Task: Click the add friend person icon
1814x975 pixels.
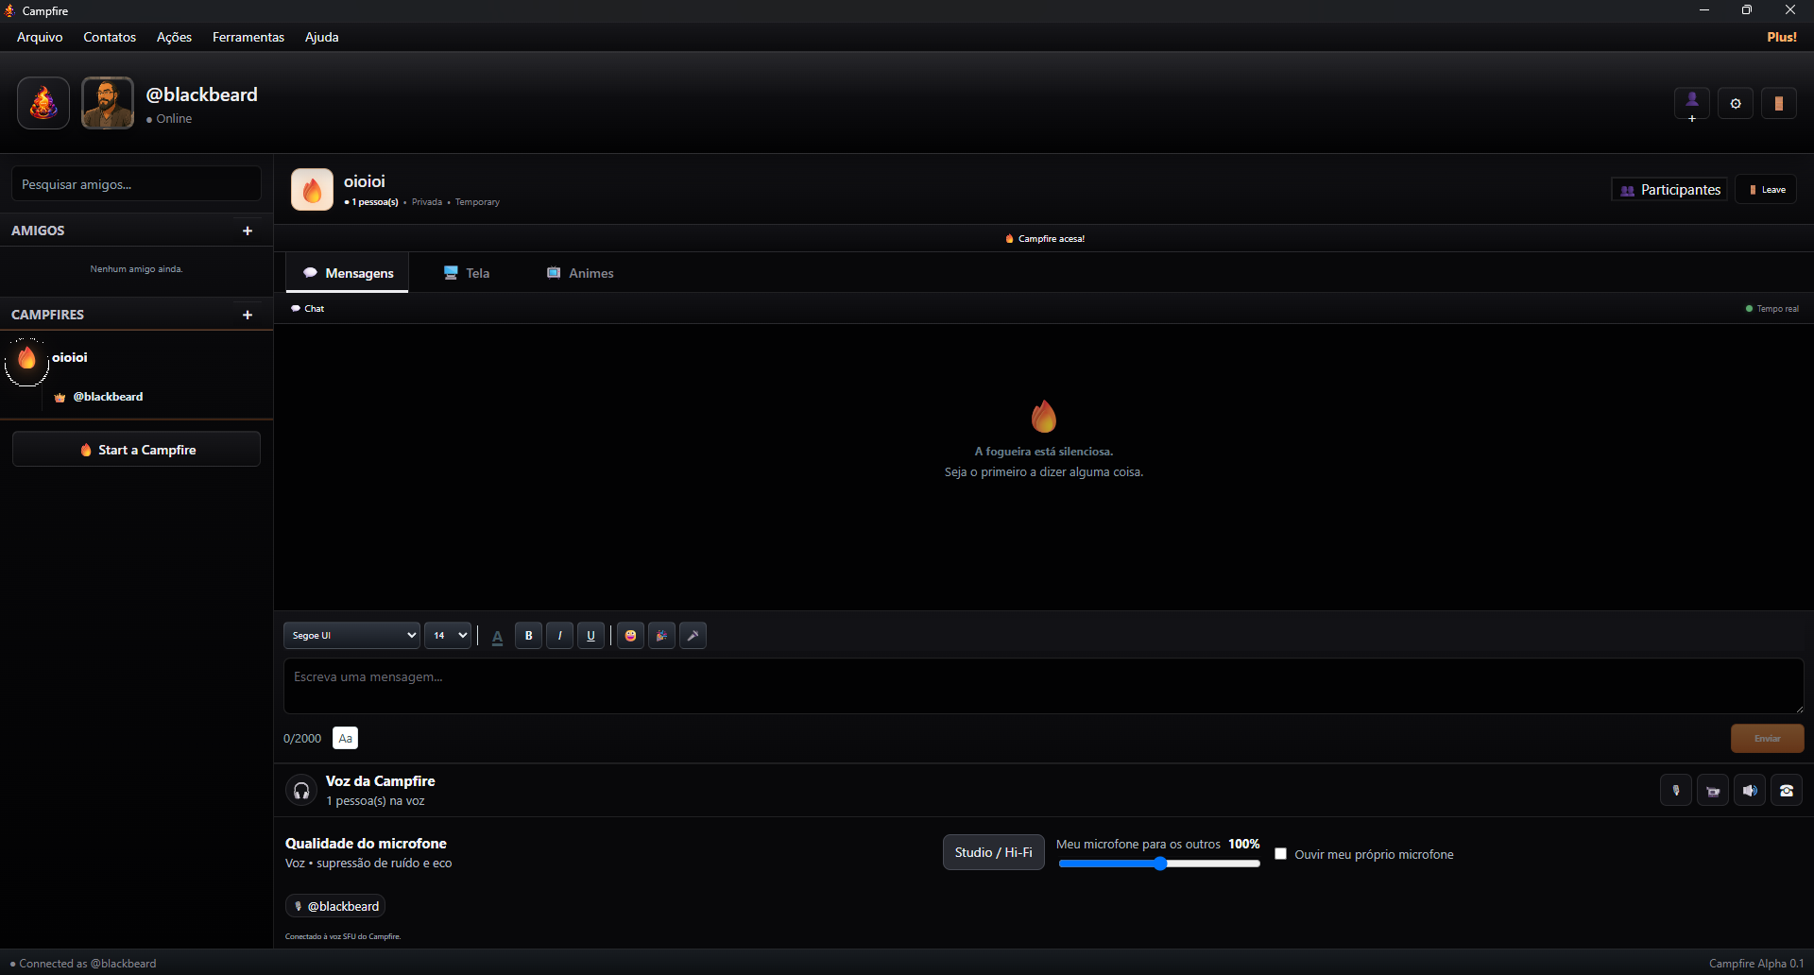Action: click(1692, 104)
